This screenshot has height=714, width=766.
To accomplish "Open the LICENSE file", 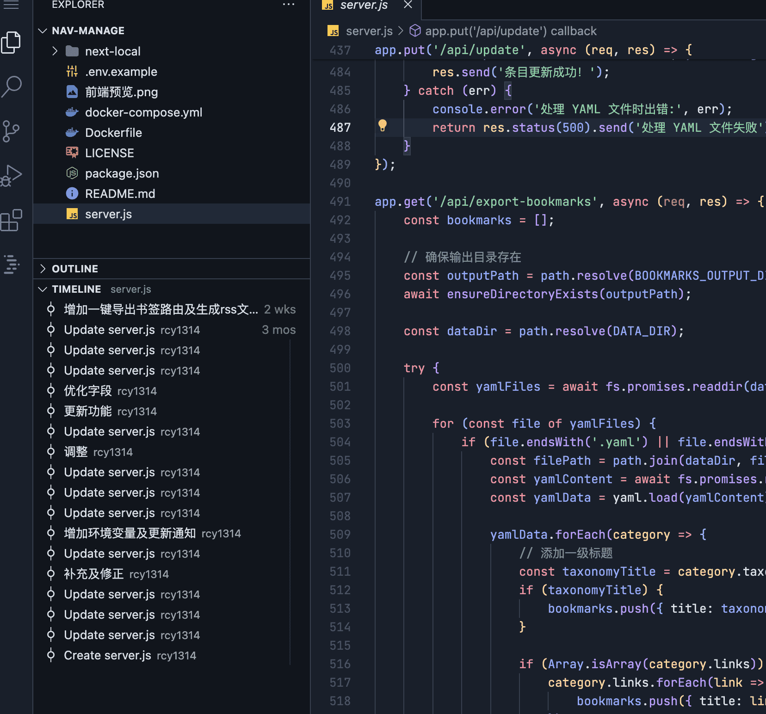I will coord(172,153).
